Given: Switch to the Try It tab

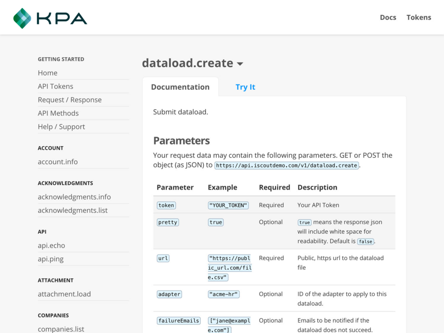Looking at the screenshot, I should coord(245,87).
